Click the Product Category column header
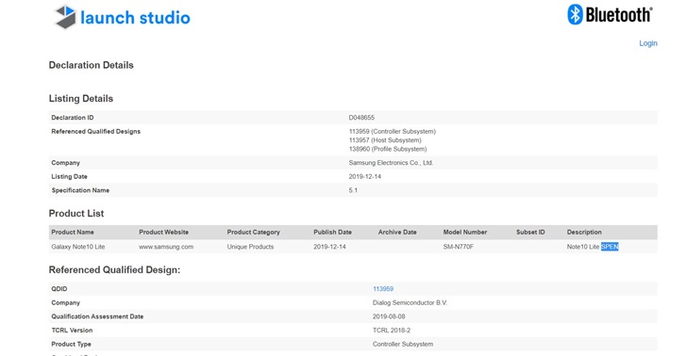 coord(253,233)
